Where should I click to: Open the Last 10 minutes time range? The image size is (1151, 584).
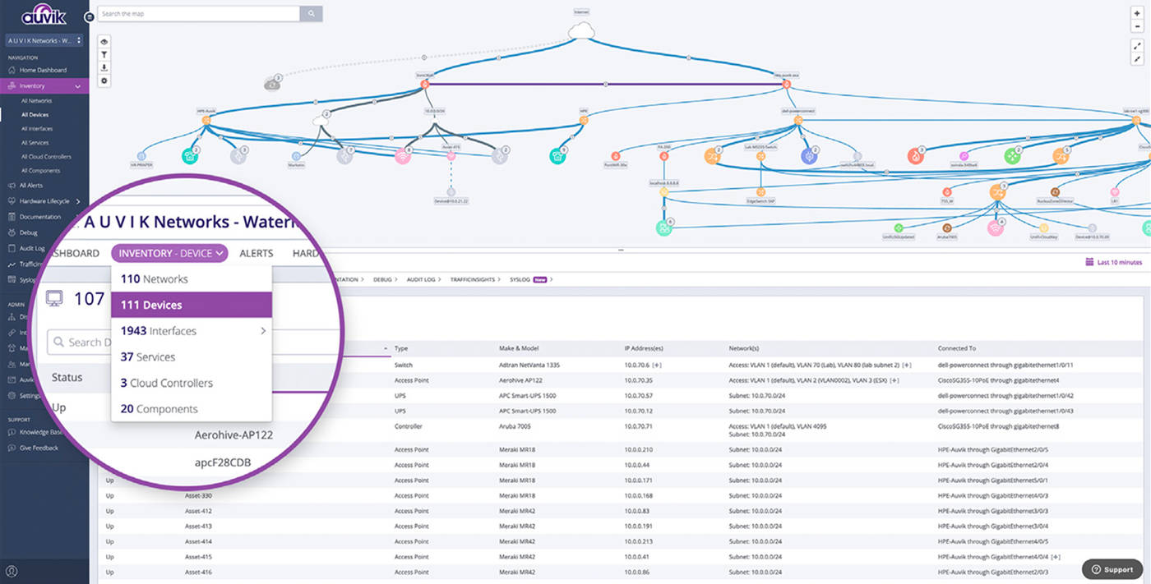(1114, 263)
